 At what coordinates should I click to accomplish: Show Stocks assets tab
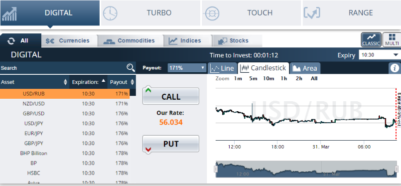point(237,41)
